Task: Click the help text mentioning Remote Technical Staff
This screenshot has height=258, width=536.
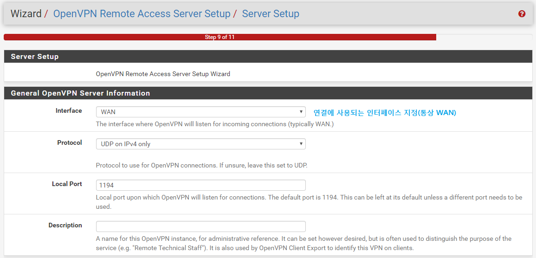Action: tap(304, 243)
